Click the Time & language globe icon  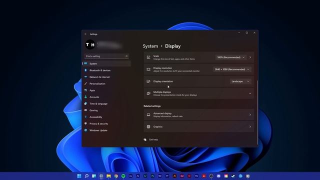(x=85, y=103)
